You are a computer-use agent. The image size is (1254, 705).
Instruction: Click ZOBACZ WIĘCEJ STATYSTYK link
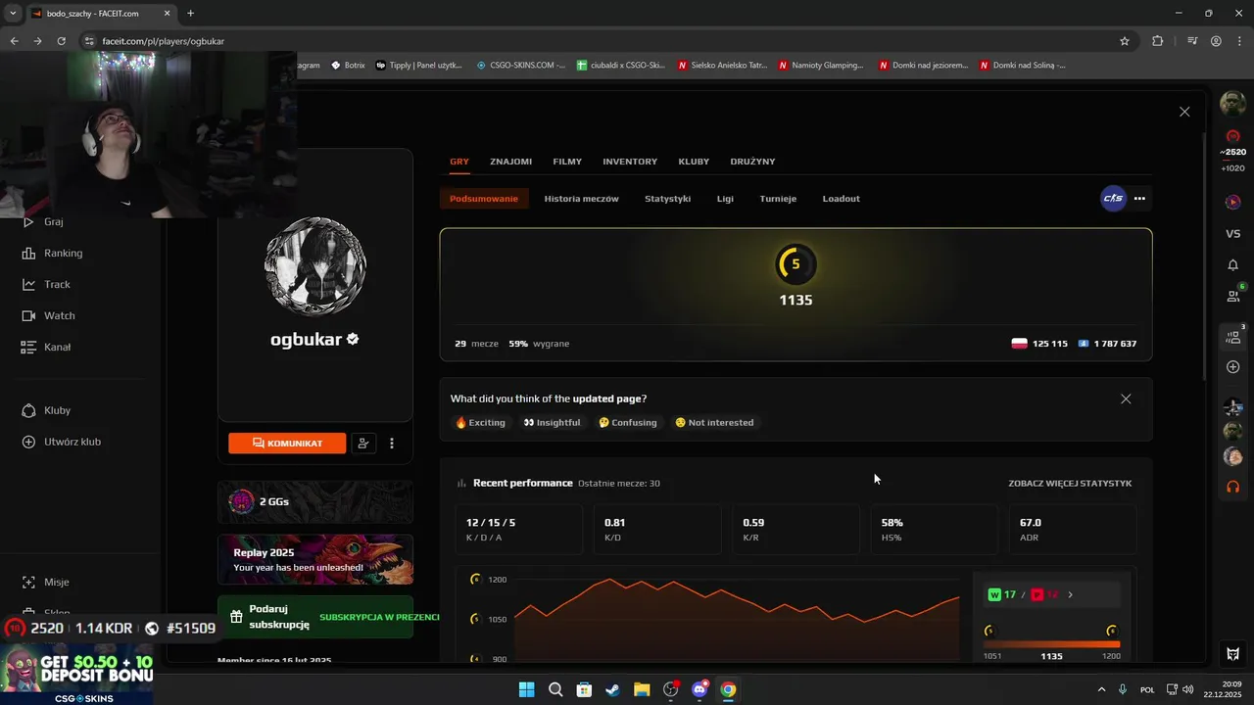pyautogui.click(x=1070, y=484)
